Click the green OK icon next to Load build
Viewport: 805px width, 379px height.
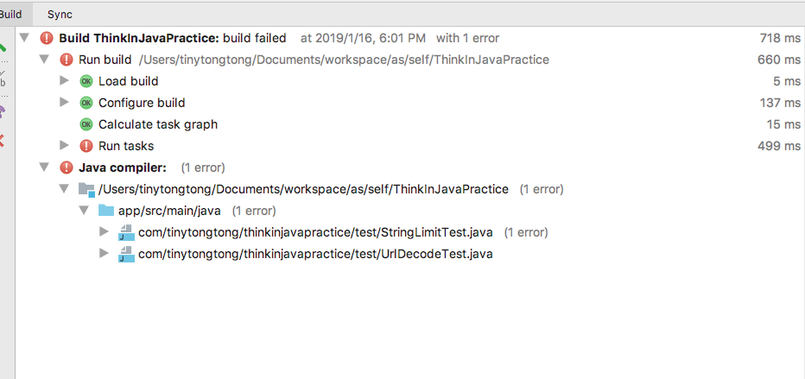click(x=86, y=81)
